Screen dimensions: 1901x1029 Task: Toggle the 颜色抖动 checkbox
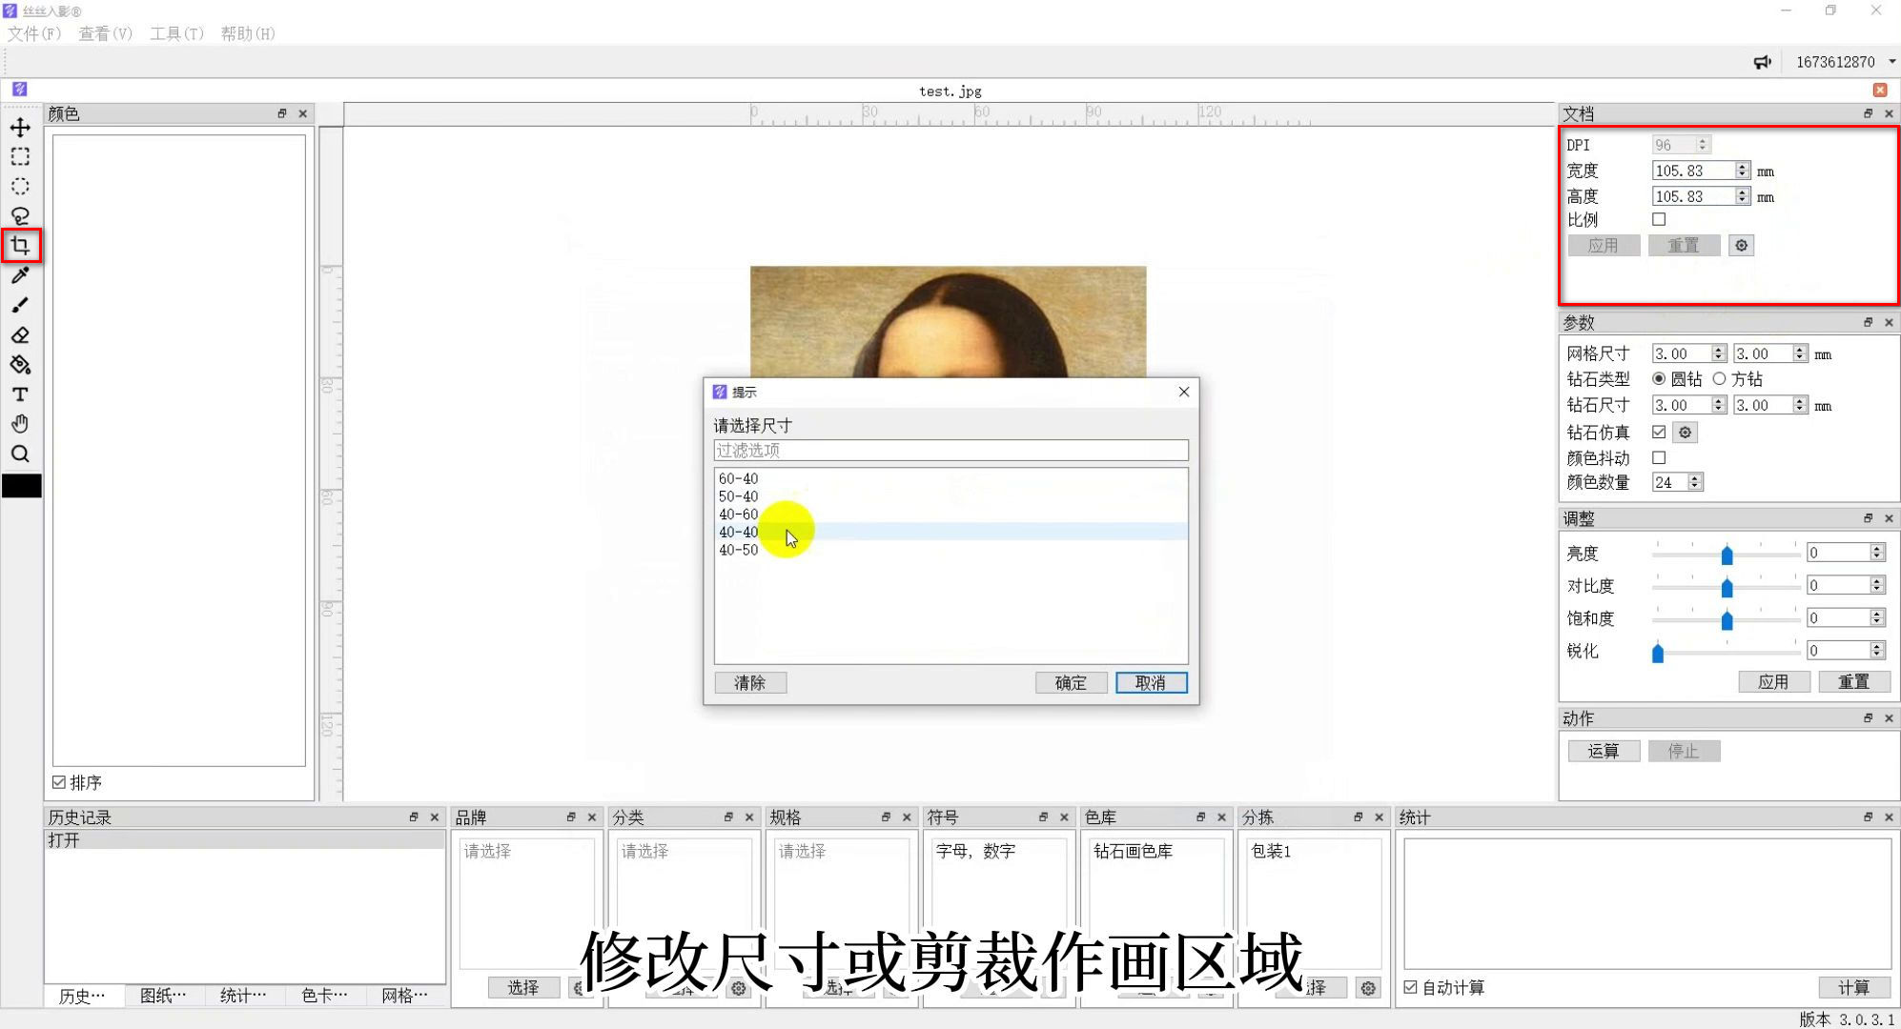[x=1659, y=458]
